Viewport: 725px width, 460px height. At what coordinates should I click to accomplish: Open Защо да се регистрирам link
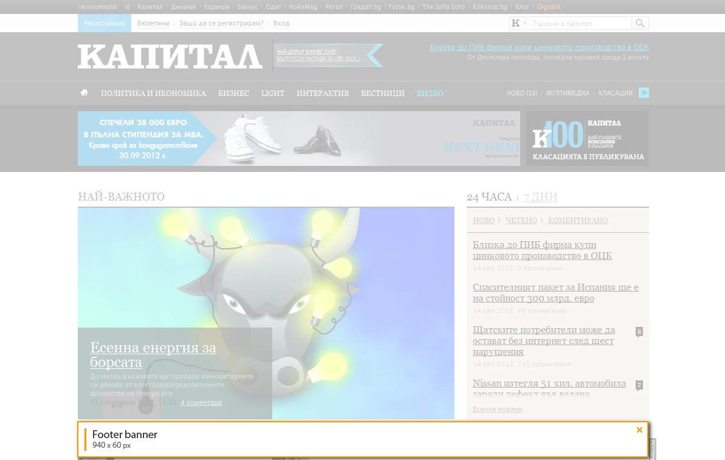coord(221,23)
